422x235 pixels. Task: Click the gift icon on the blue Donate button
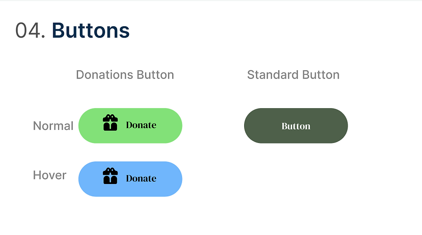[x=110, y=176]
